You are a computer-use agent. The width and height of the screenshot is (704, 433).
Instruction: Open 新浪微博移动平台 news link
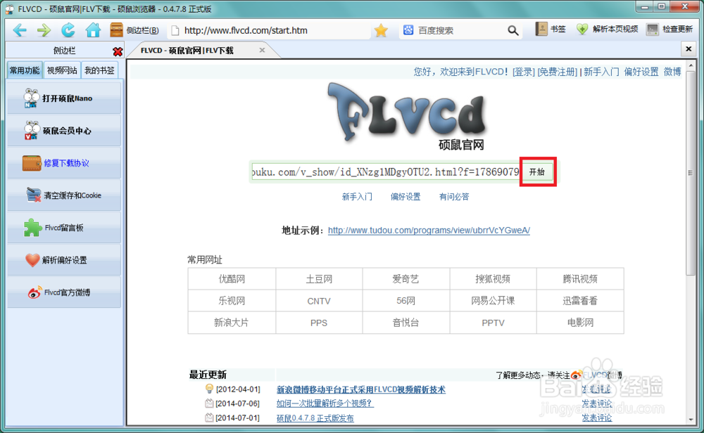[361, 389]
